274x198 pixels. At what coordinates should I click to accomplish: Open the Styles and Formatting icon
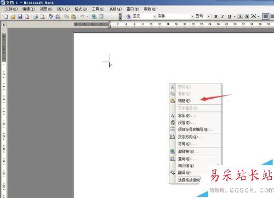pyautogui.click(x=129, y=16)
